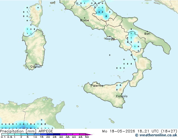
Task: Click the legend swatch between 15 and 20
Action: tap(44, 134)
